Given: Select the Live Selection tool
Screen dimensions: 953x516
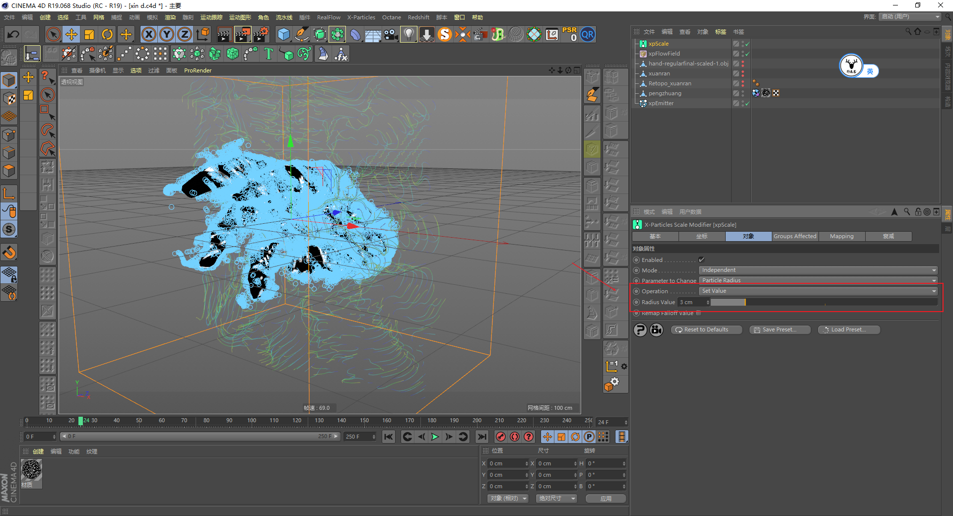Looking at the screenshot, I should [53, 34].
